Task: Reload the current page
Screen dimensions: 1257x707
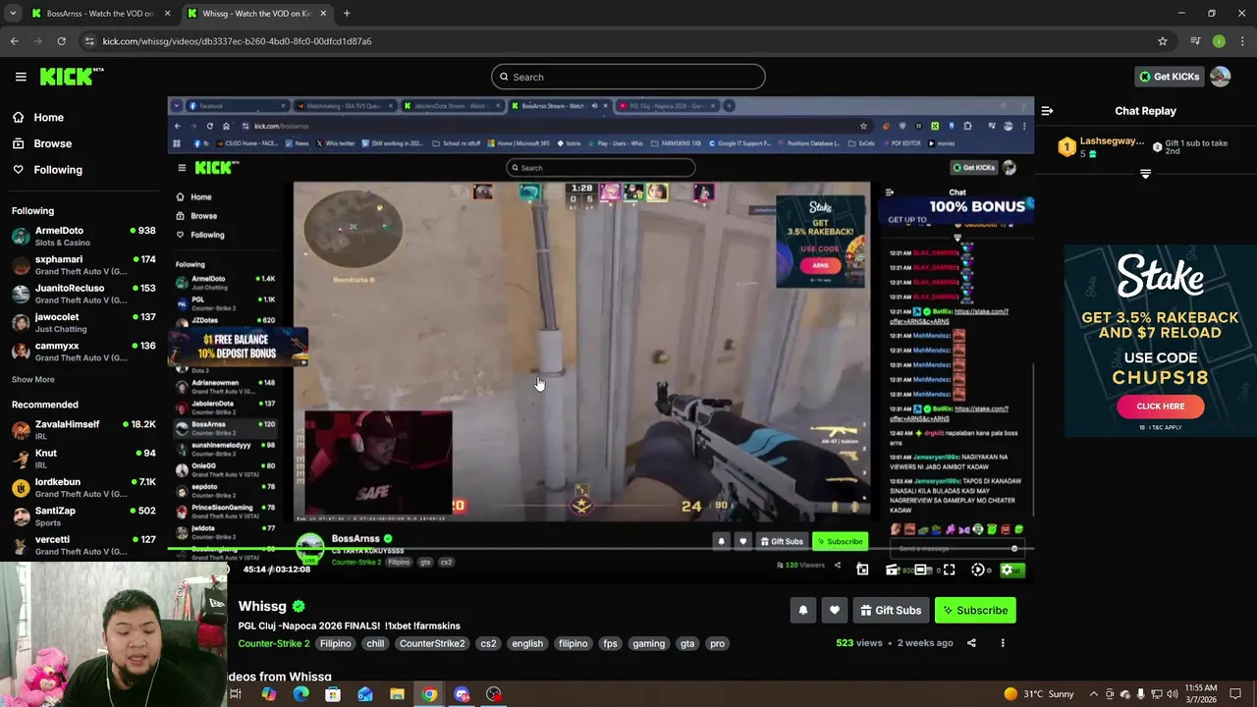Action: coord(61,41)
